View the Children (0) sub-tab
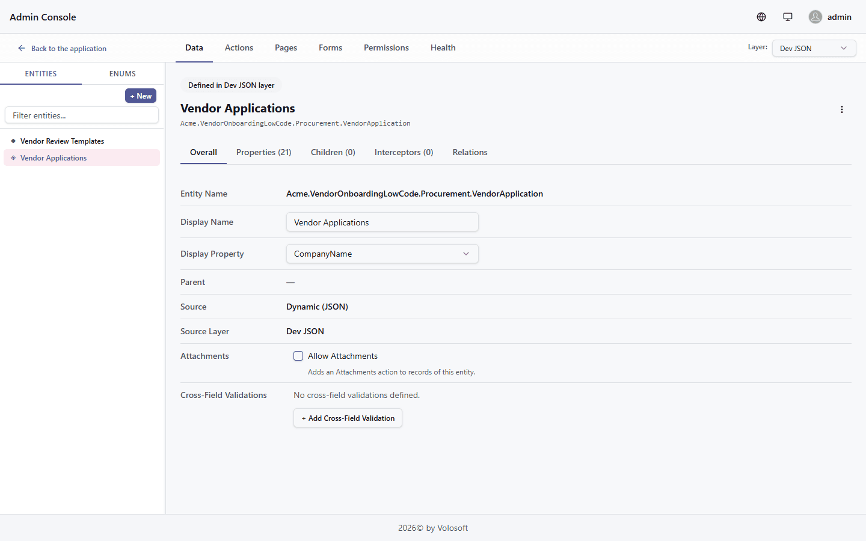 (x=333, y=152)
